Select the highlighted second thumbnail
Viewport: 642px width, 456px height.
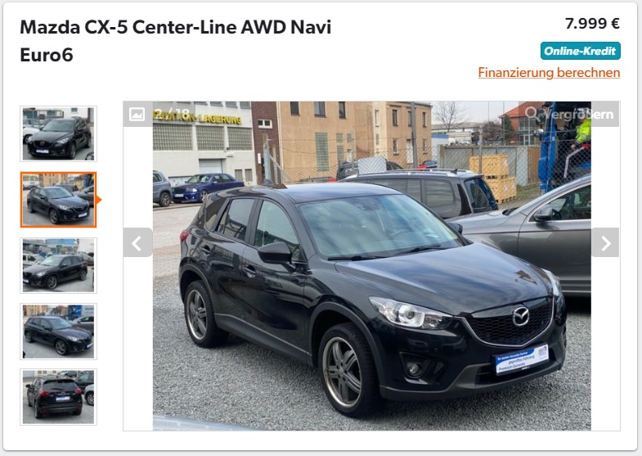[59, 200]
